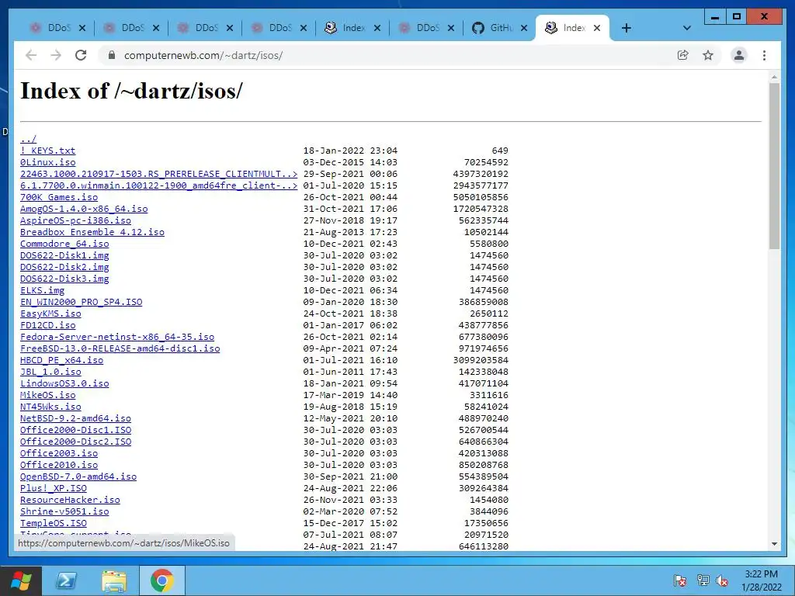Download DOS622-Disk2.img
795x596 pixels.
coord(64,267)
